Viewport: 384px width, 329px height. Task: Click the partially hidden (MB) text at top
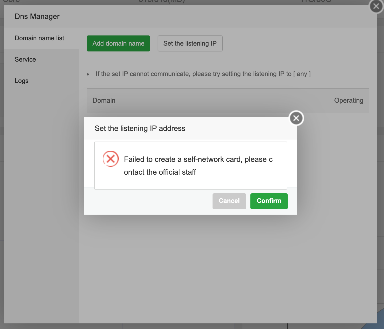point(162,1)
